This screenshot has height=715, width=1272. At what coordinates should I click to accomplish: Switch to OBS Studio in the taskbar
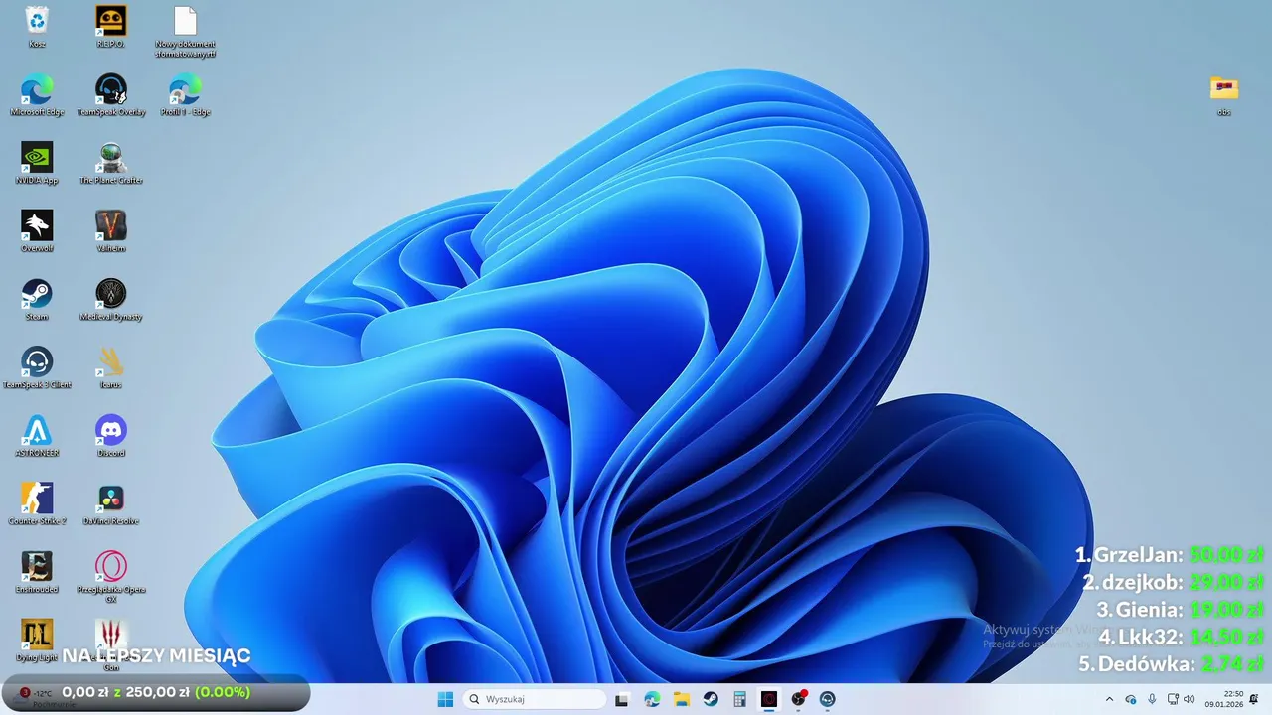tap(798, 699)
